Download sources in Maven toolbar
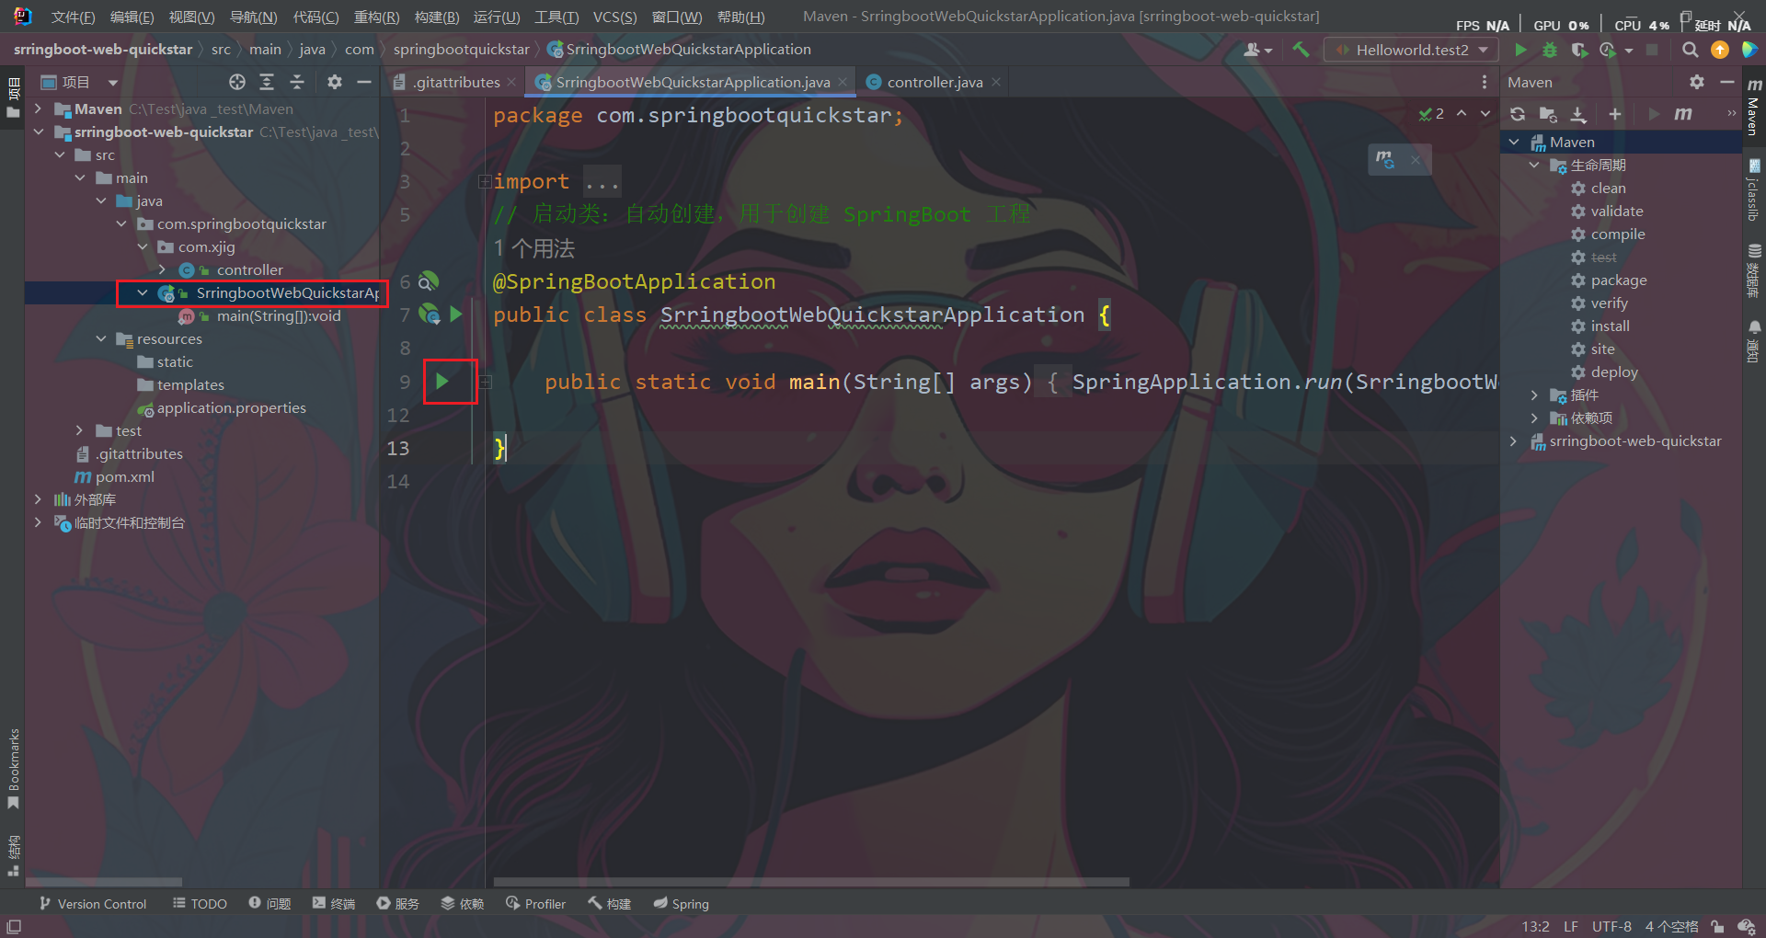The image size is (1766, 938). pyautogui.click(x=1578, y=114)
